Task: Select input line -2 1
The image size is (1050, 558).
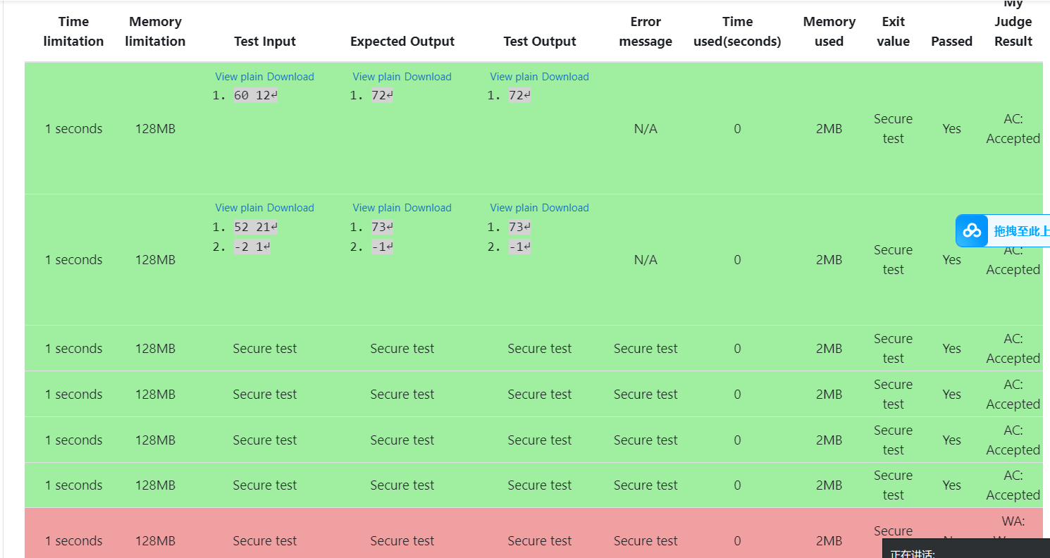Action: [x=252, y=247]
